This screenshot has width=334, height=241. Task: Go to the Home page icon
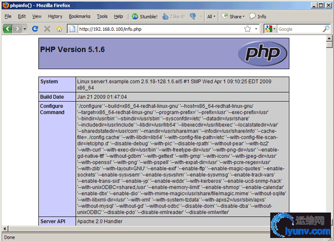click(x=60, y=28)
